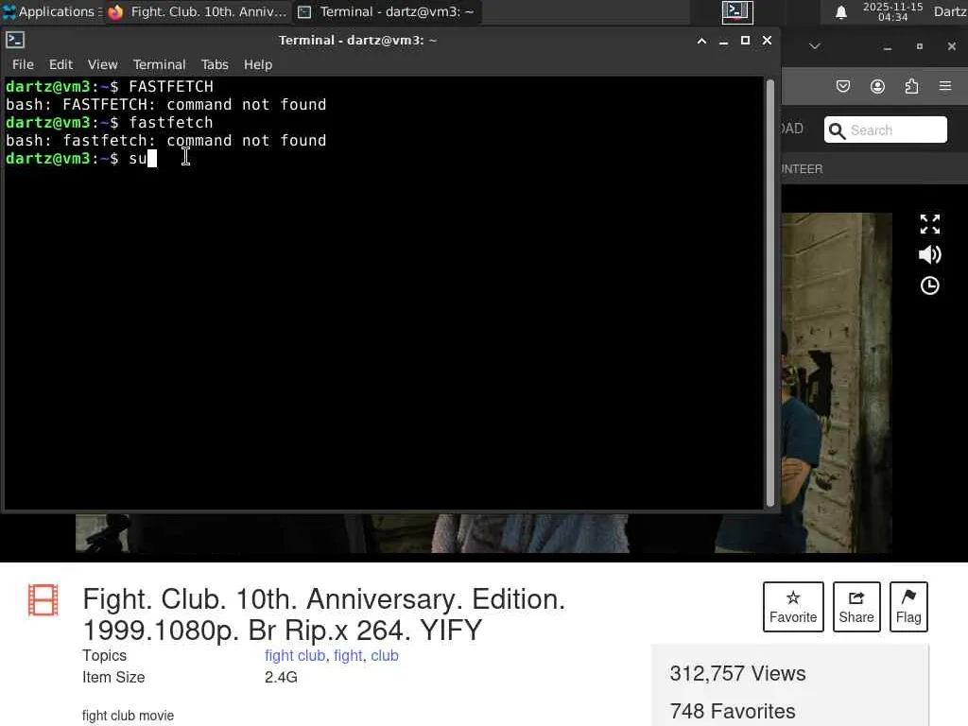Viewport: 968px width, 726px height.
Task: Click the terminal window's title icon
Action: click(x=15, y=40)
